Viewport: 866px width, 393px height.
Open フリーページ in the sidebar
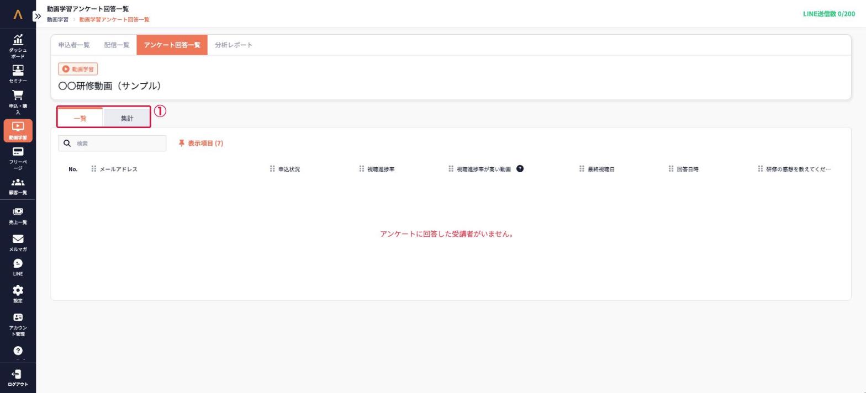[x=18, y=158]
